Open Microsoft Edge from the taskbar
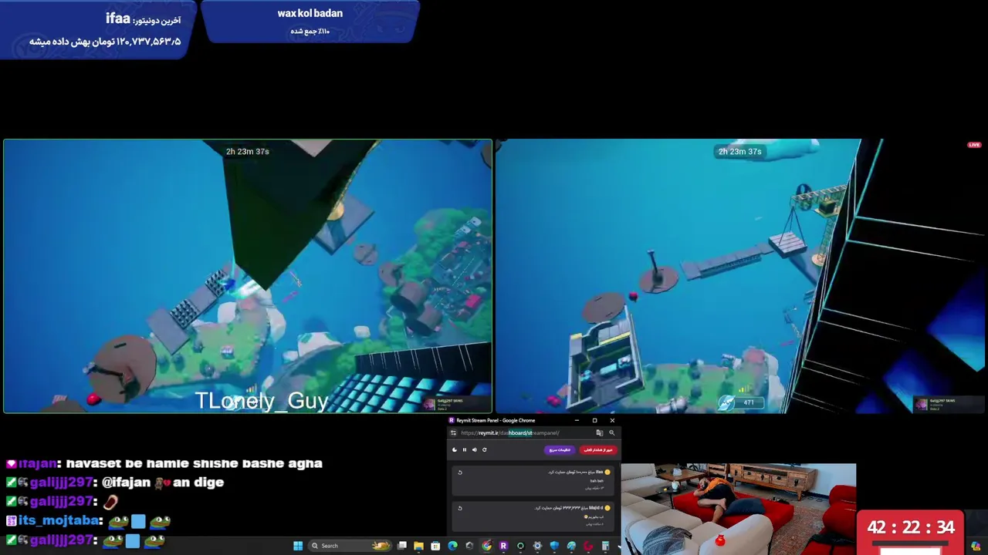The image size is (988, 555). point(453,546)
